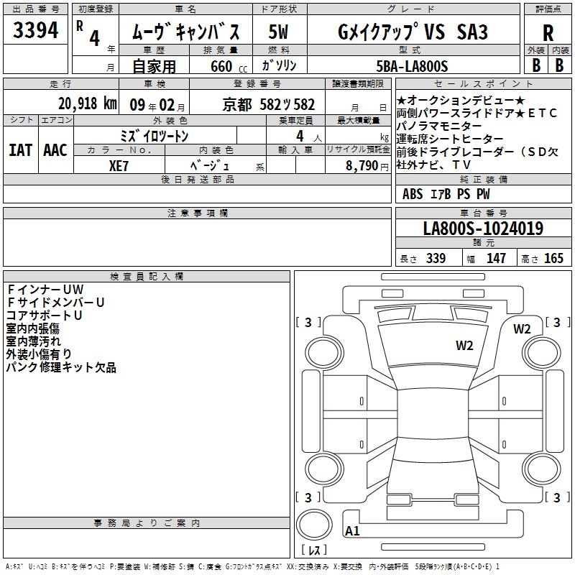The height and width of the screenshot is (575, 575).
Task: Select length value 339
Action: [436, 258]
